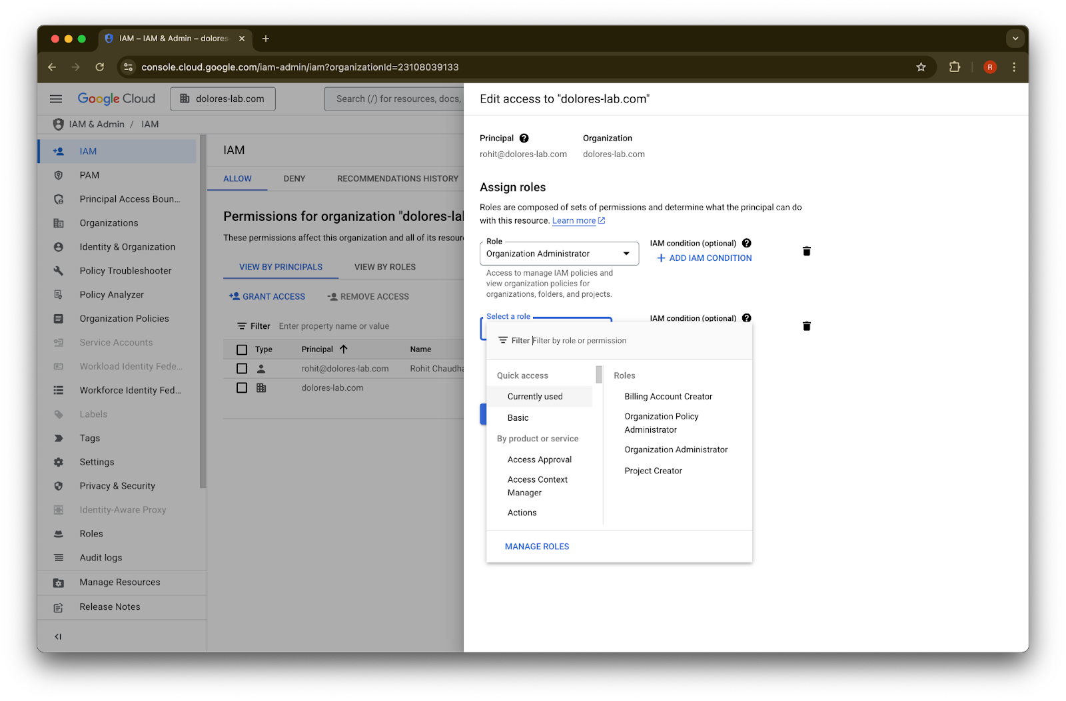Click the Roles sidebar icon

pos(59,534)
